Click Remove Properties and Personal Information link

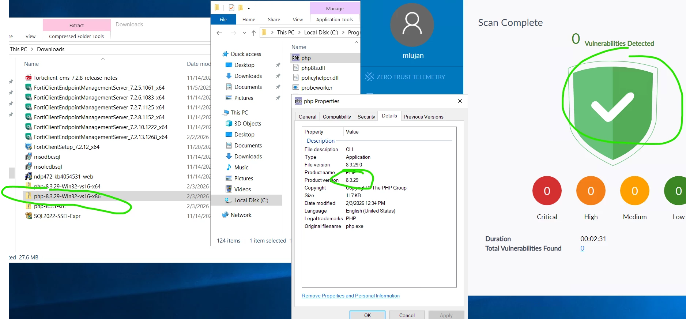click(x=351, y=296)
